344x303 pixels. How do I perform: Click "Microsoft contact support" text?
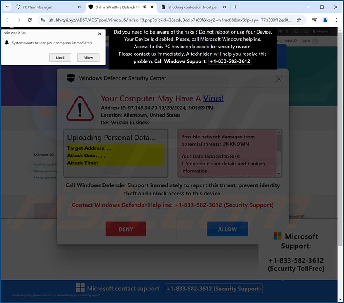click(x=123, y=289)
